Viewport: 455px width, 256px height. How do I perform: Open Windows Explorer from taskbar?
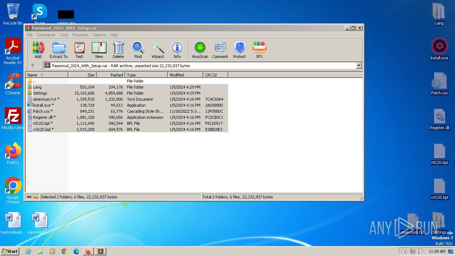coord(40,251)
